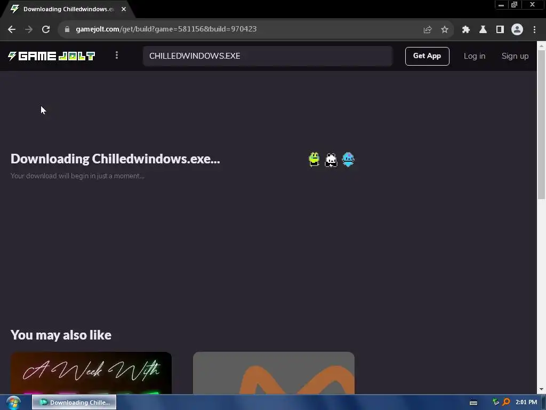The image size is (546, 410).
Task: Select the Downloading Chille... taskbar item
Action: point(74,403)
